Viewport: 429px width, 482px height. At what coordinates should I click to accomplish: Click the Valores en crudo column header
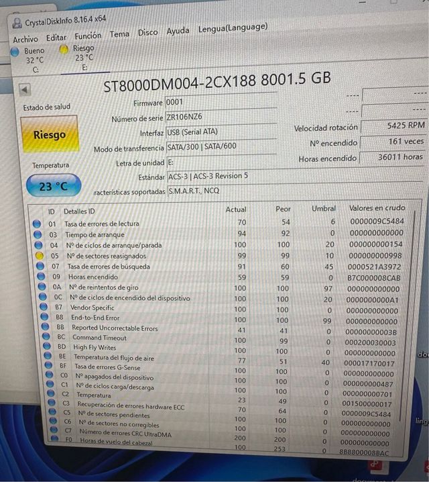tap(377, 208)
